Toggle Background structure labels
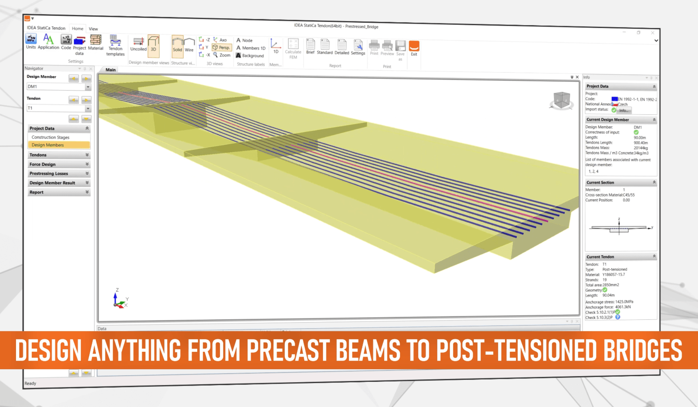Viewport: 698px width, 407px height. (x=250, y=55)
